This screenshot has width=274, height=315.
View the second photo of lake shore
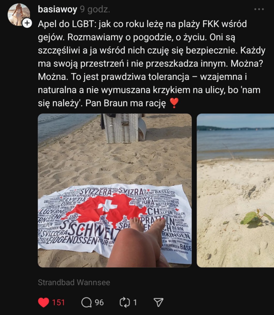click(x=235, y=190)
